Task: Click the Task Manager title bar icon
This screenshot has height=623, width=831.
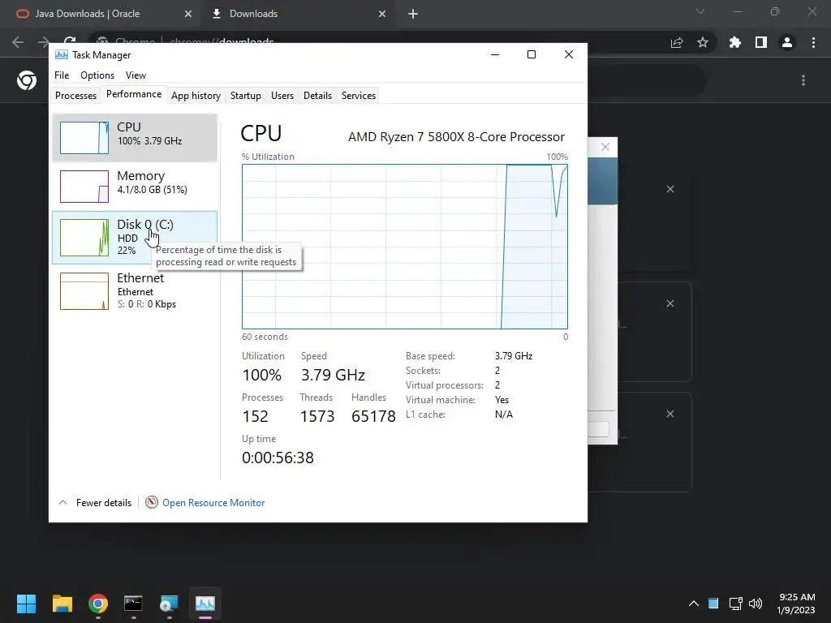Action: pyautogui.click(x=62, y=55)
